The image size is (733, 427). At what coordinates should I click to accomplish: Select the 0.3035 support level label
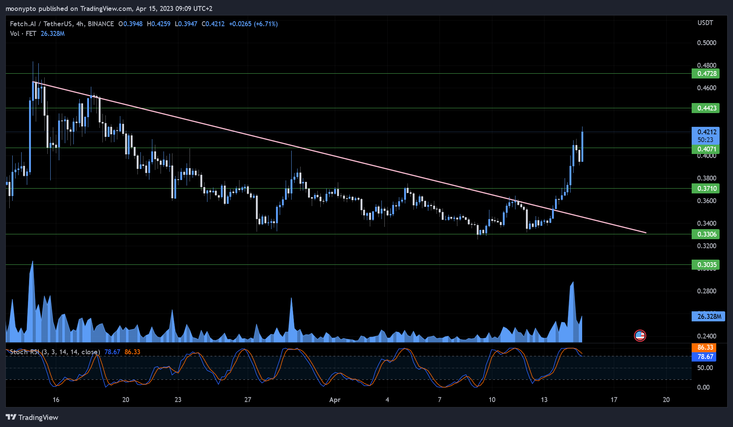[706, 265]
